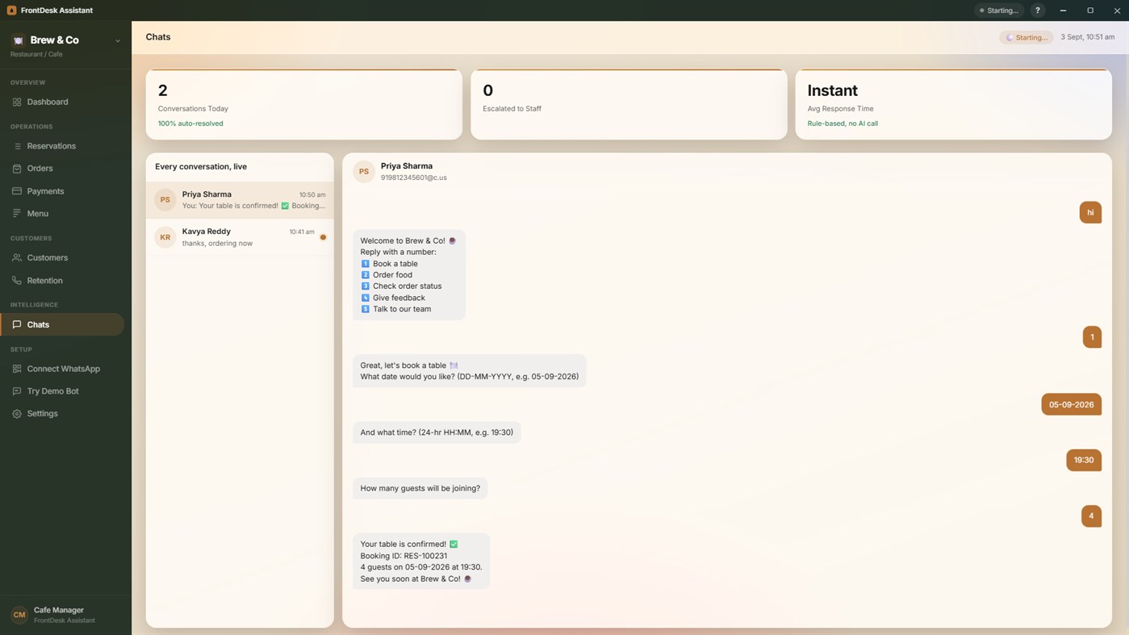Click the '3 Sept, 10:51 am' timestamp

1088,37
